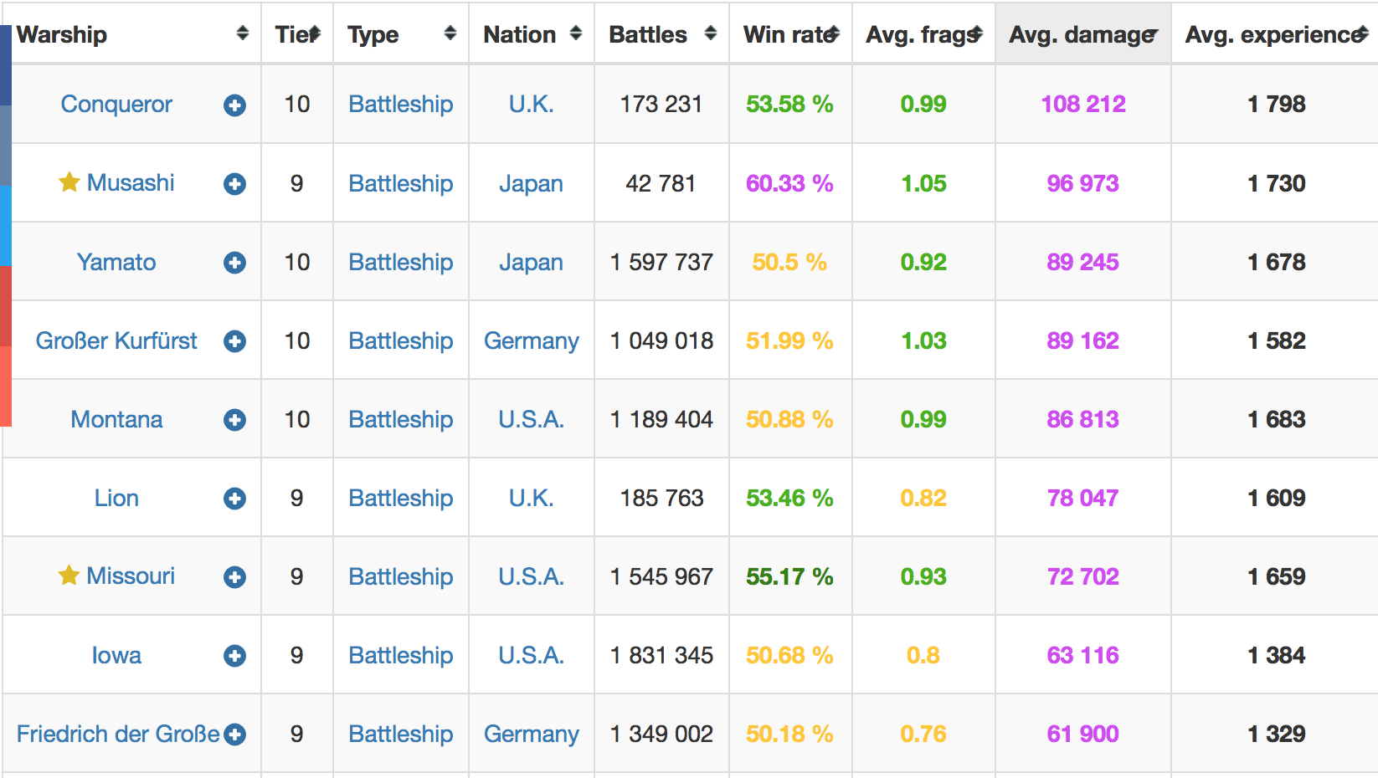
Task: Click the Japan link in Musashi row
Action: click(531, 184)
